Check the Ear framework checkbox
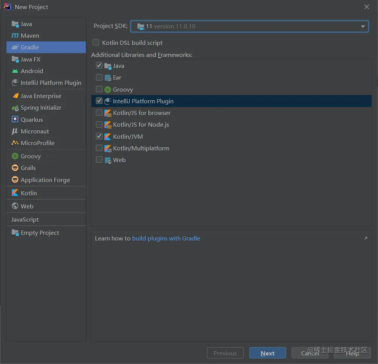Screen dimensions: 378x364 pos(99,77)
